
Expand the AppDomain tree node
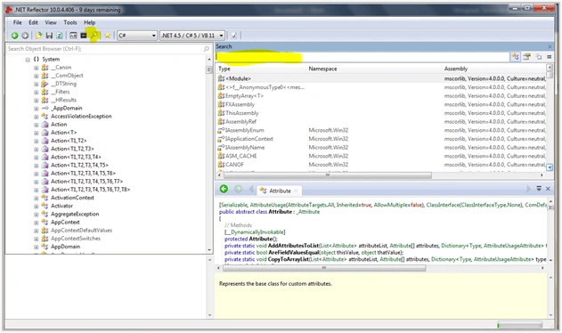37,248
